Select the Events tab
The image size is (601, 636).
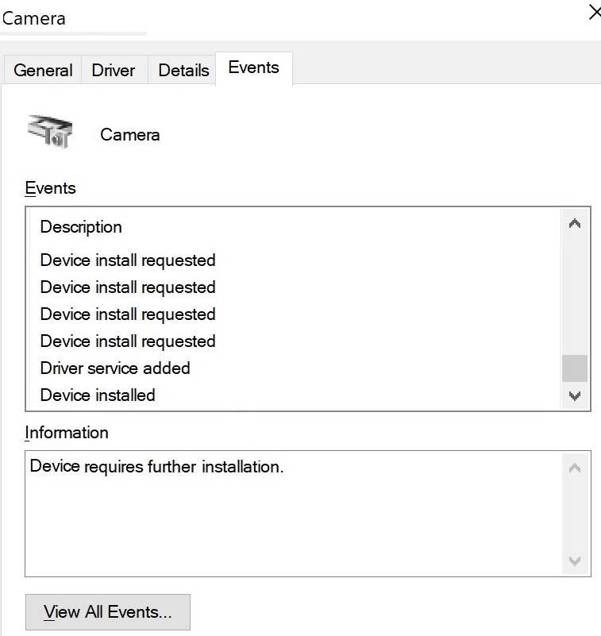254,67
